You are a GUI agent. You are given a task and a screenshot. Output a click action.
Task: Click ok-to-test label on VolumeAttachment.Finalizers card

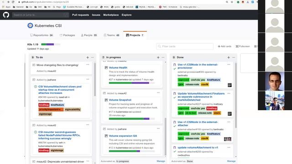coord(191,113)
